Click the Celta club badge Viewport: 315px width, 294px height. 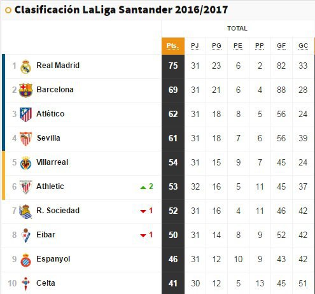pyautogui.click(x=25, y=284)
